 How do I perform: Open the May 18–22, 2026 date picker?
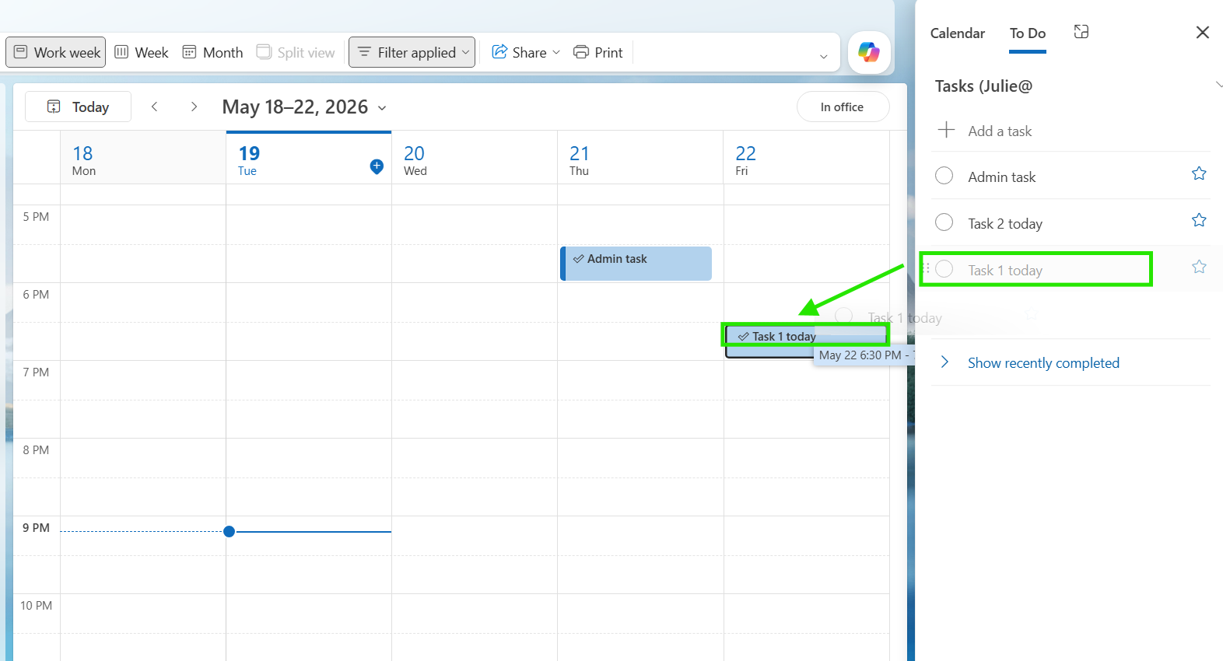pos(304,107)
